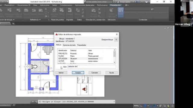Open the Aplicaciones destacadas ribbon tab

pos(85,5)
